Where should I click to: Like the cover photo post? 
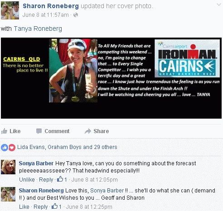(11, 131)
